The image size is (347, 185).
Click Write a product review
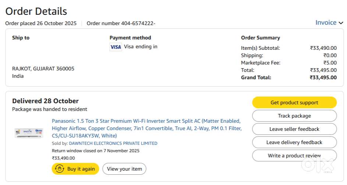pyautogui.click(x=294, y=156)
